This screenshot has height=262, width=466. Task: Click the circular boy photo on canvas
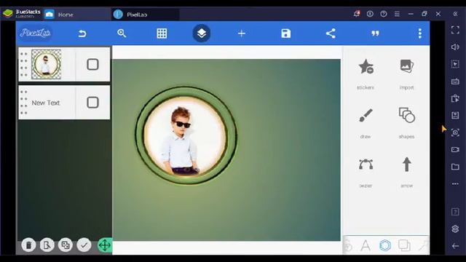coord(186,136)
